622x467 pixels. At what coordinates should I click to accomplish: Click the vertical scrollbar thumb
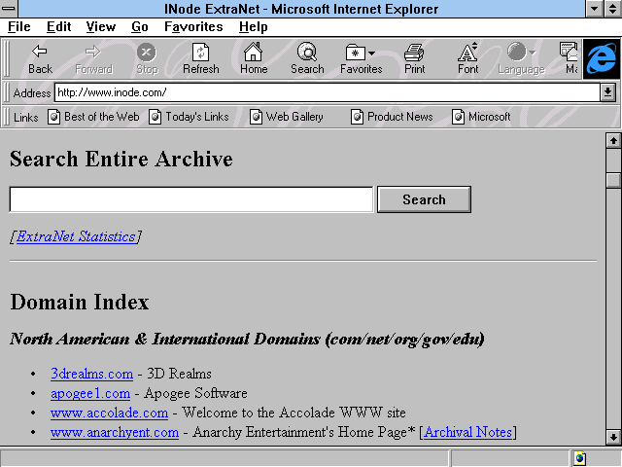(613, 180)
